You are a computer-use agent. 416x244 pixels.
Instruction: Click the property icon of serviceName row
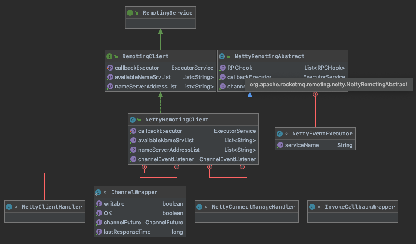(x=280, y=145)
